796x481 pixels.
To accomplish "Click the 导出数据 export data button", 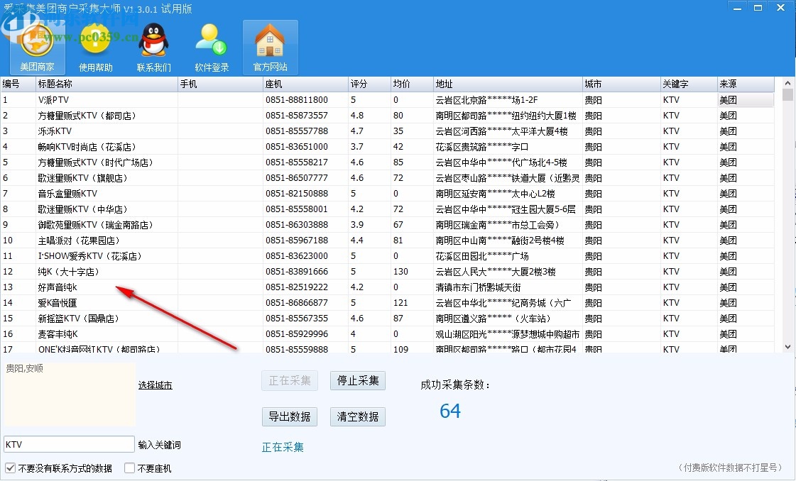I will [x=289, y=416].
